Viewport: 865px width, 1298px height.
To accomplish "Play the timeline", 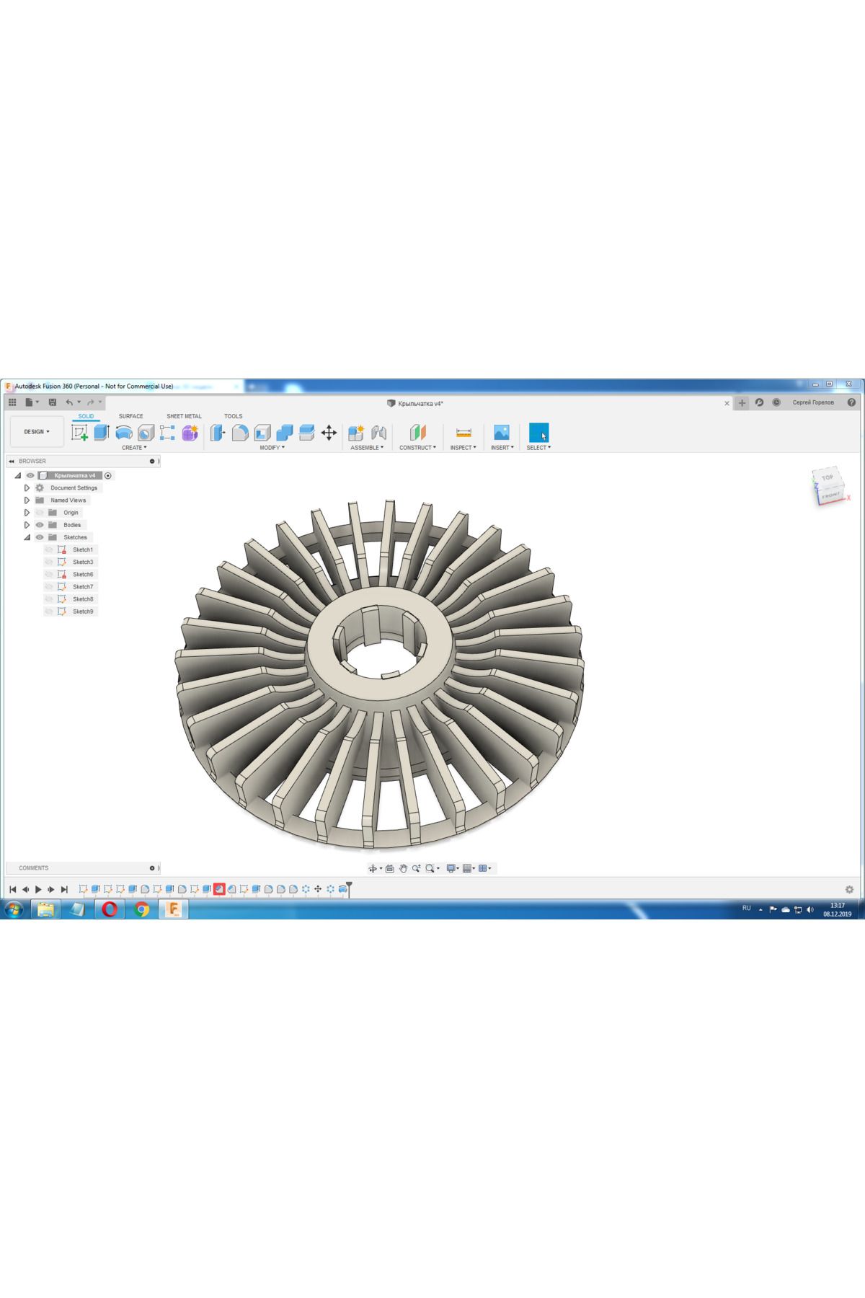I will click(x=38, y=890).
